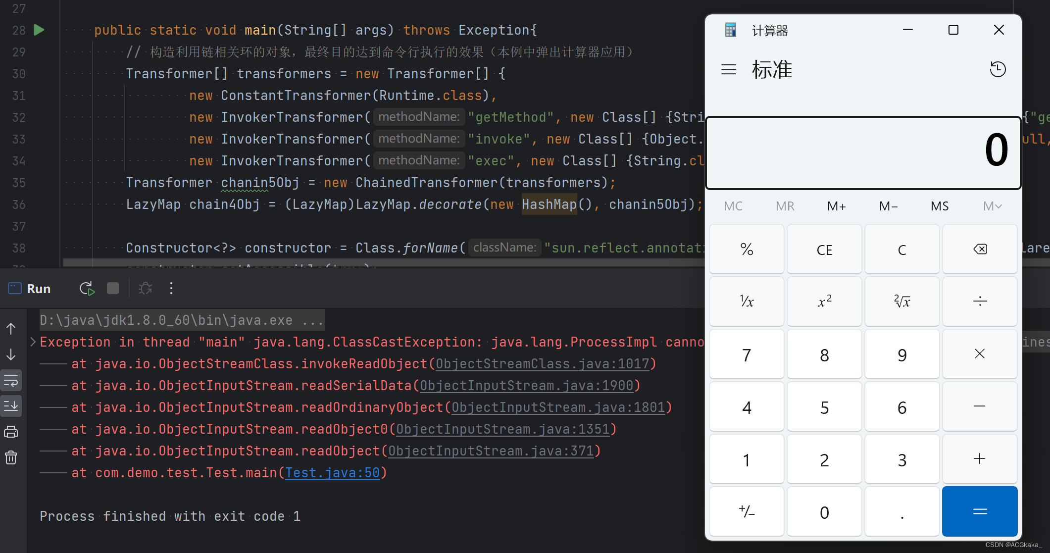Screen dimensions: 1050x553
Task: Open more options menu in Run toolbar
Action: click(x=171, y=288)
